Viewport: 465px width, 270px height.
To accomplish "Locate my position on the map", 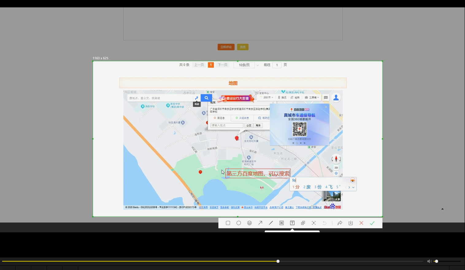I will [x=336, y=173].
